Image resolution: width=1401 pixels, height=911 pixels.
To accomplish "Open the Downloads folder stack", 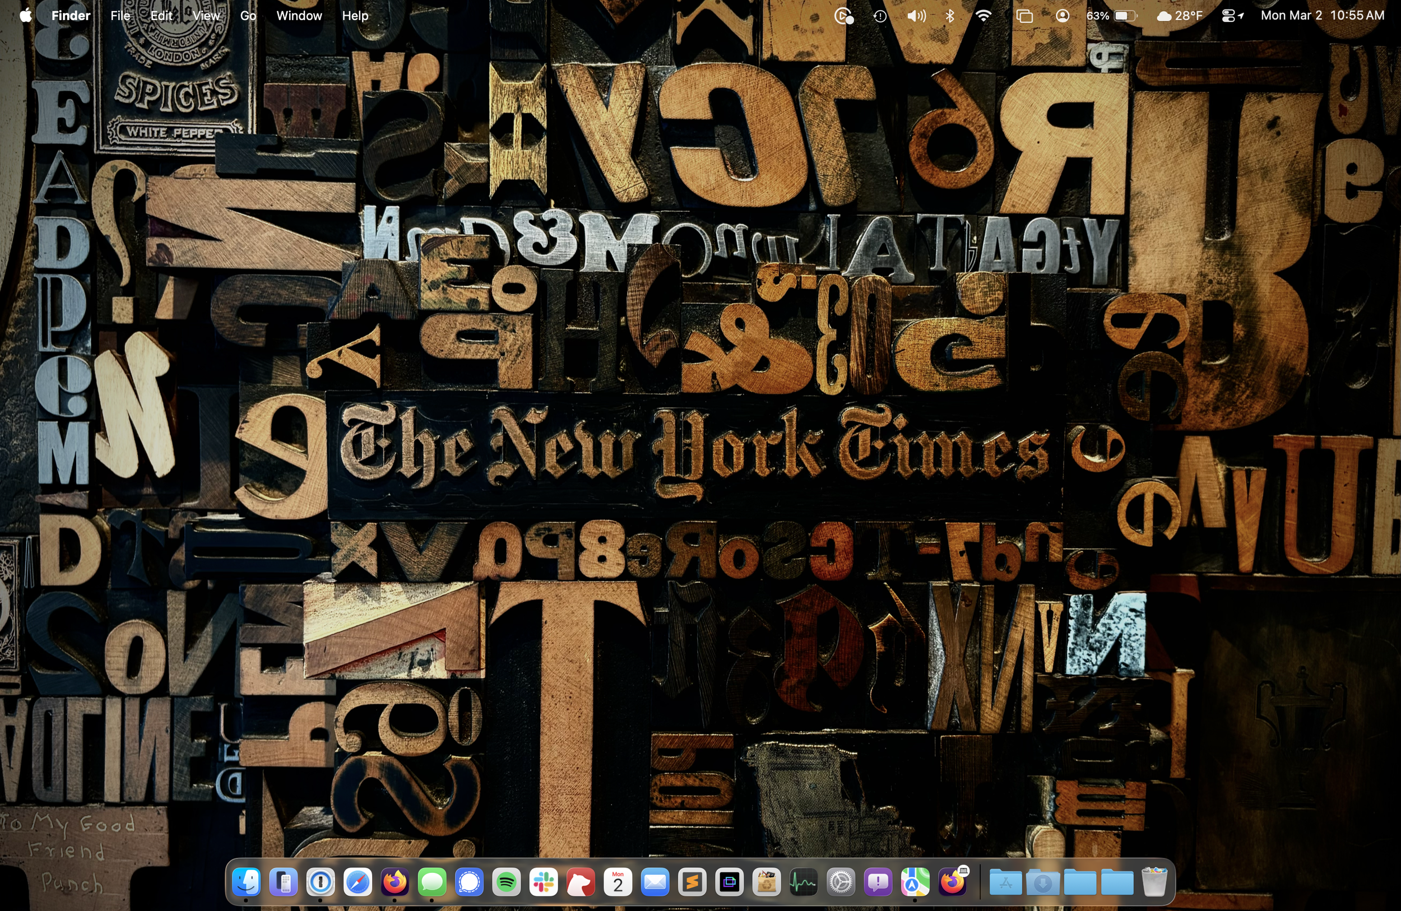I will click(x=1042, y=882).
